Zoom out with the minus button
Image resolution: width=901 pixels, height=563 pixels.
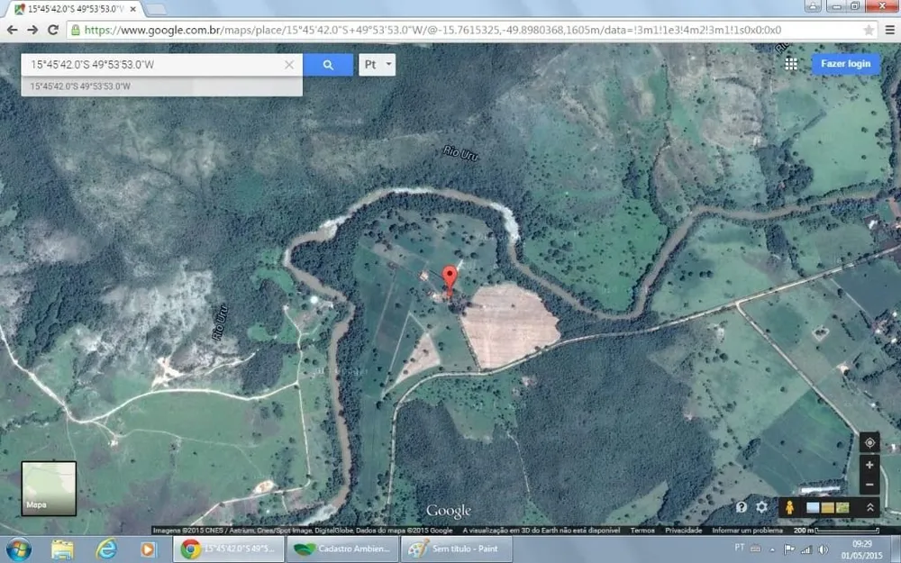pyautogui.click(x=869, y=485)
